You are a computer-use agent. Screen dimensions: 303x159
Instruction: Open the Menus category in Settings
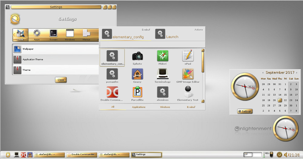86,35
